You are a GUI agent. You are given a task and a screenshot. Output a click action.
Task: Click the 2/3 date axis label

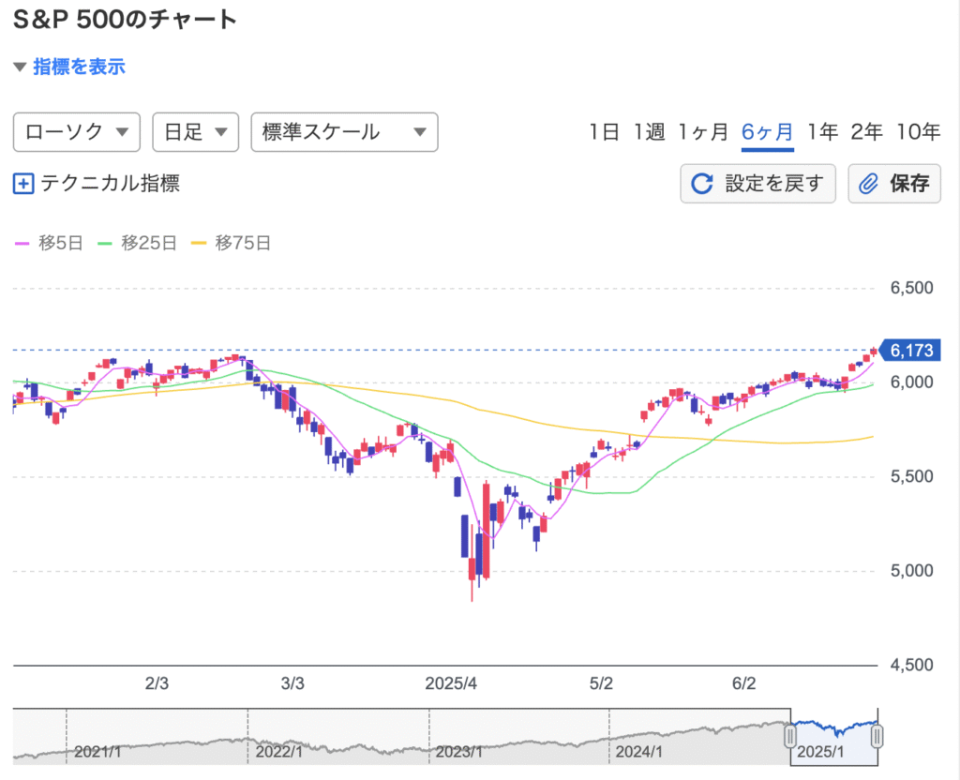(x=157, y=683)
